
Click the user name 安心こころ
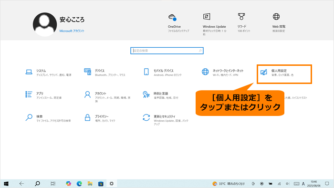click(72, 20)
